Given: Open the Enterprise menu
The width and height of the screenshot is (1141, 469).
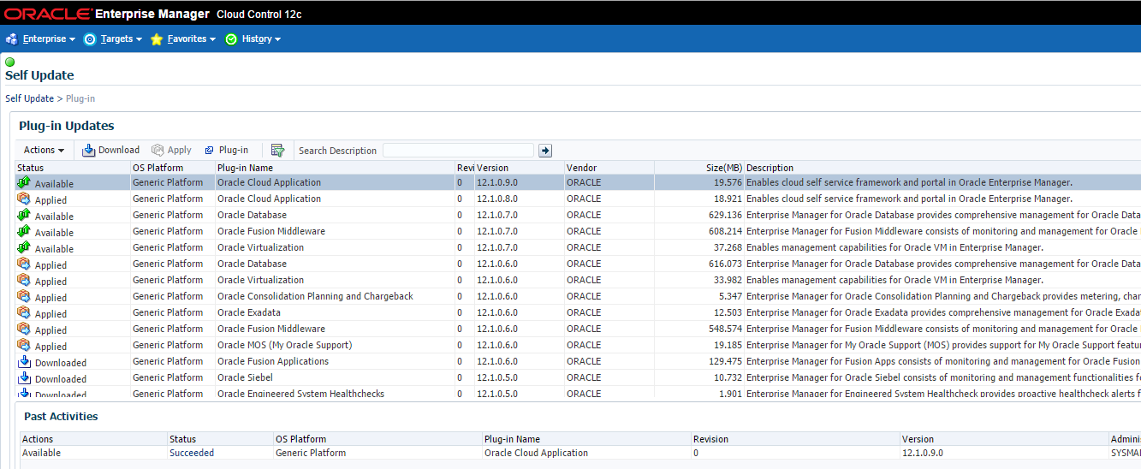Looking at the screenshot, I should point(49,39).
